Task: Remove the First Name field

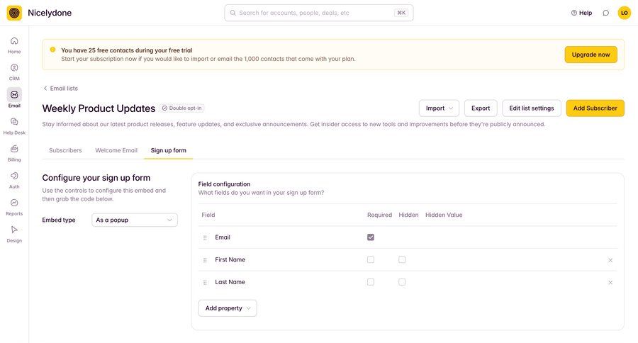Action: click(610, 260)
